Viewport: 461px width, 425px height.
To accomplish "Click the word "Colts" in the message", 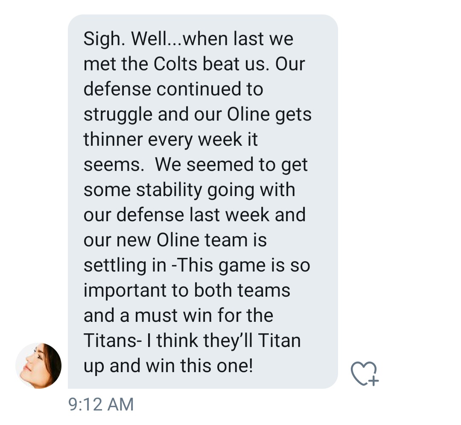I will [x=175, y=64].
